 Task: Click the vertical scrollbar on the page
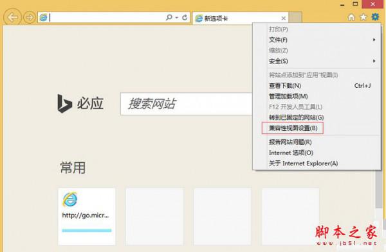[x=379, y=189]
